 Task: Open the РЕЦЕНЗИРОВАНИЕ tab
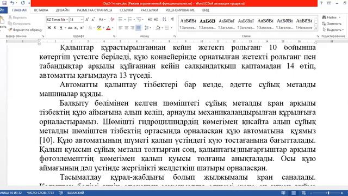pyautogui.click(x=180, y=10)
